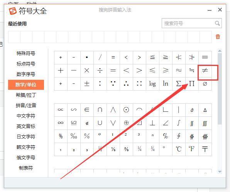This screenshot has width=230, height=192.
Task: Insert the infinity symbol ∞
Action: coord(61,123)
